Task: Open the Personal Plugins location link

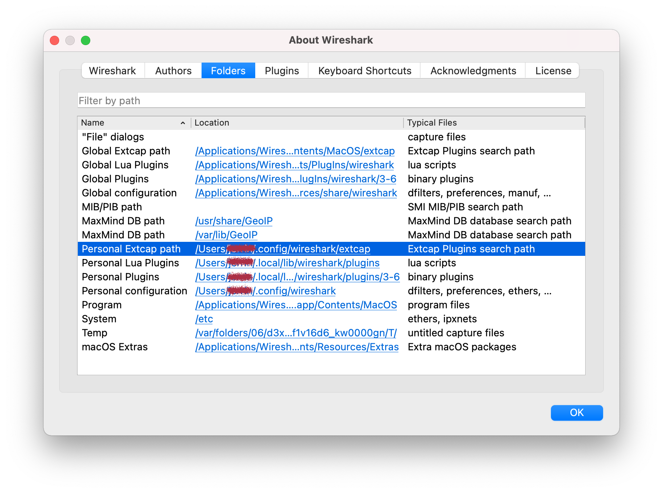Action: click(x=297, y=277)
